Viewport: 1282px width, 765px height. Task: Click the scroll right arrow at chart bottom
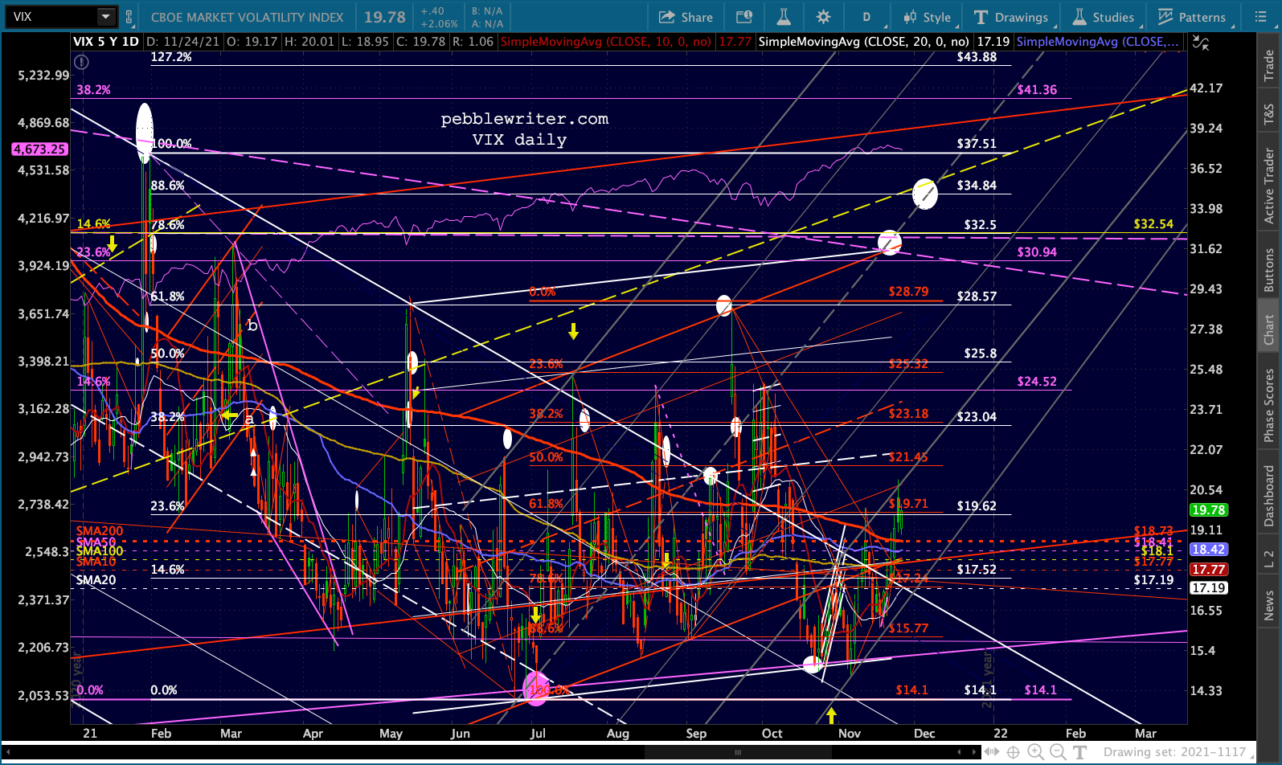coord(975,753)
